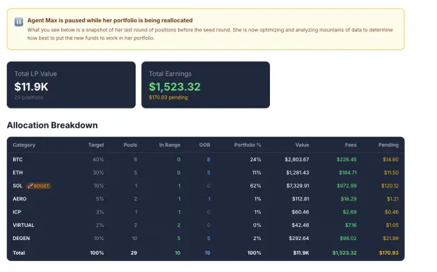Screen dimensions: 437x272
Task: Click DEGEN fees $98.02
Action: (x=348, y=239)
